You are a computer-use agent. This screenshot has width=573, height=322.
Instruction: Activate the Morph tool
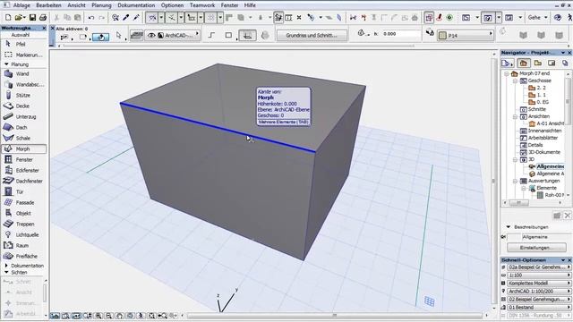(23, 149)
